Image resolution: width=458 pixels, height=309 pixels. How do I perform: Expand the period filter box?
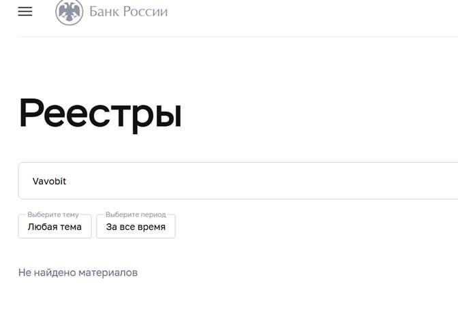(x=136, y=227)
